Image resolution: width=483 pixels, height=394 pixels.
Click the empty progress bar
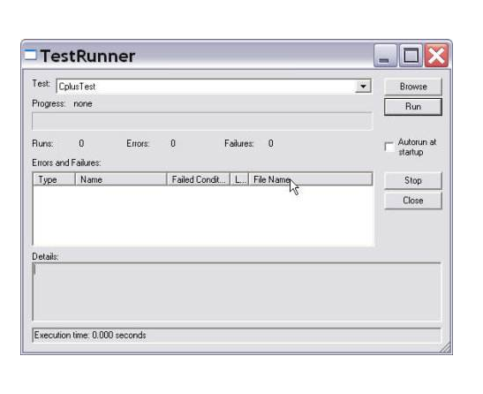pyautogui.click(x=202, y=121)
